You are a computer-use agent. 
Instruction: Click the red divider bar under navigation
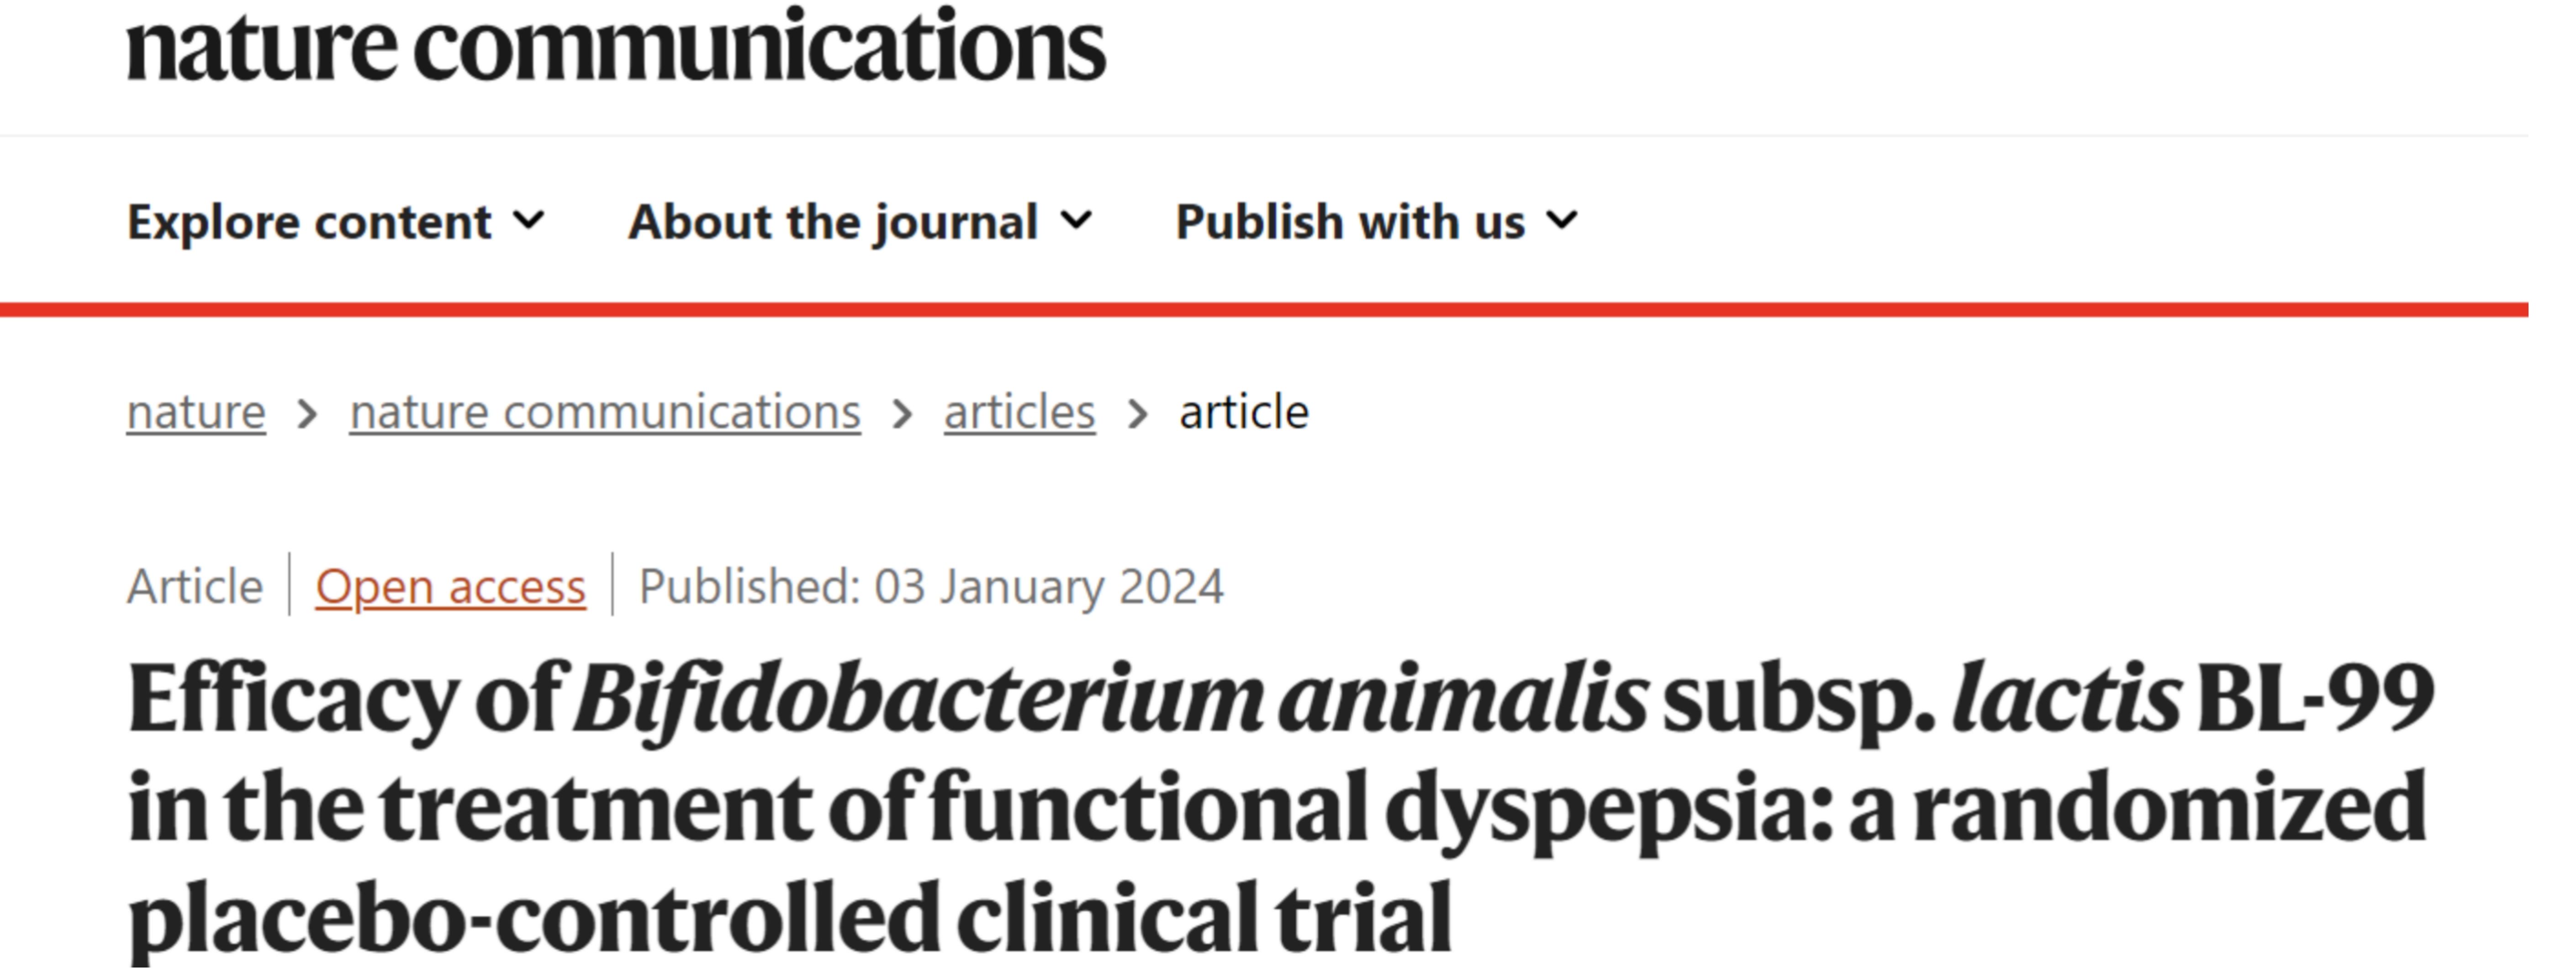tap(1264, 310)
